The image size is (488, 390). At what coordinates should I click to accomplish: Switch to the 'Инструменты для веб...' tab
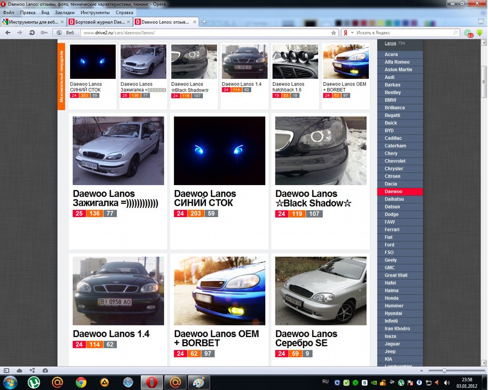pyautogui.click(x=33, y=22)
